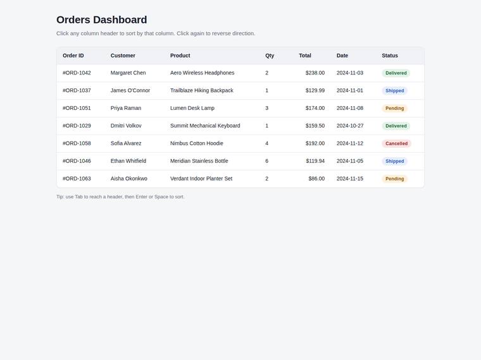The height and width of the screenshot is (360, 481).
Task: Click the Orders Dashboard heading
Action: [x=101, y=20]
